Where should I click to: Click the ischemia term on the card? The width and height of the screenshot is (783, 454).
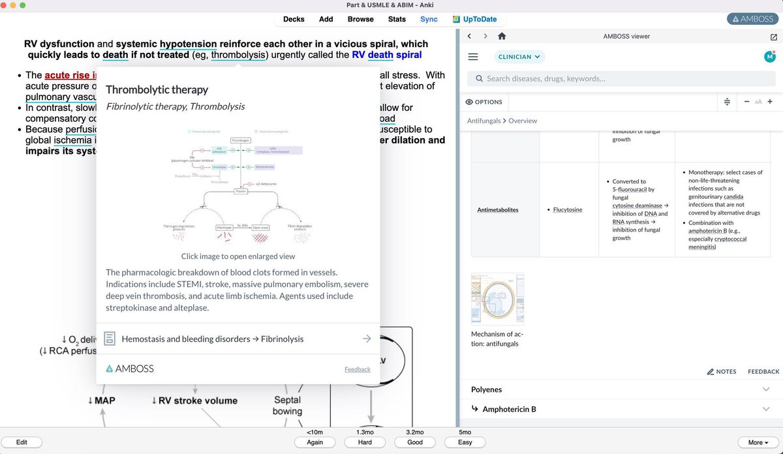(x=74, y=140)
